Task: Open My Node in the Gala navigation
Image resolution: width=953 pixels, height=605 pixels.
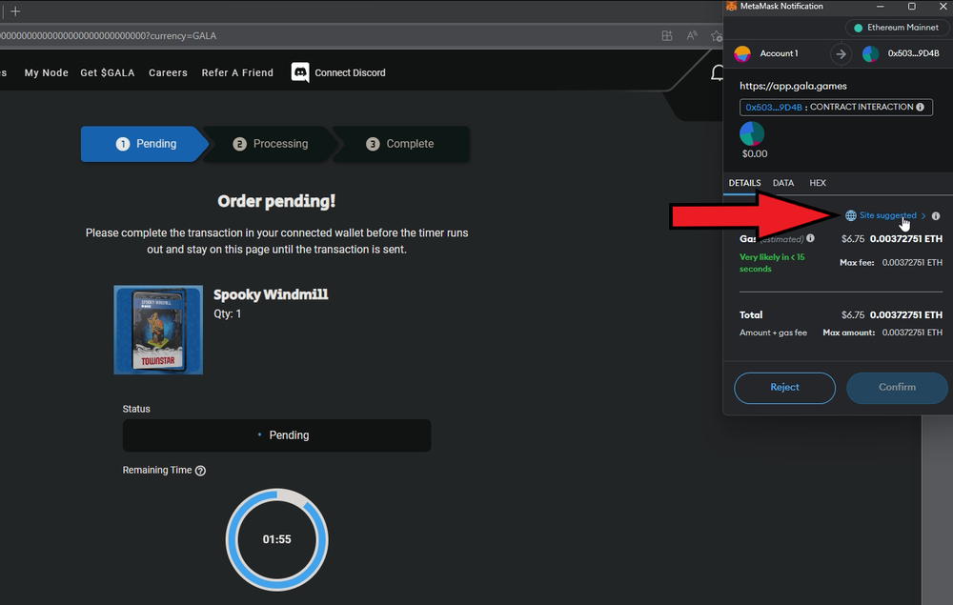Action: [46, 73]
